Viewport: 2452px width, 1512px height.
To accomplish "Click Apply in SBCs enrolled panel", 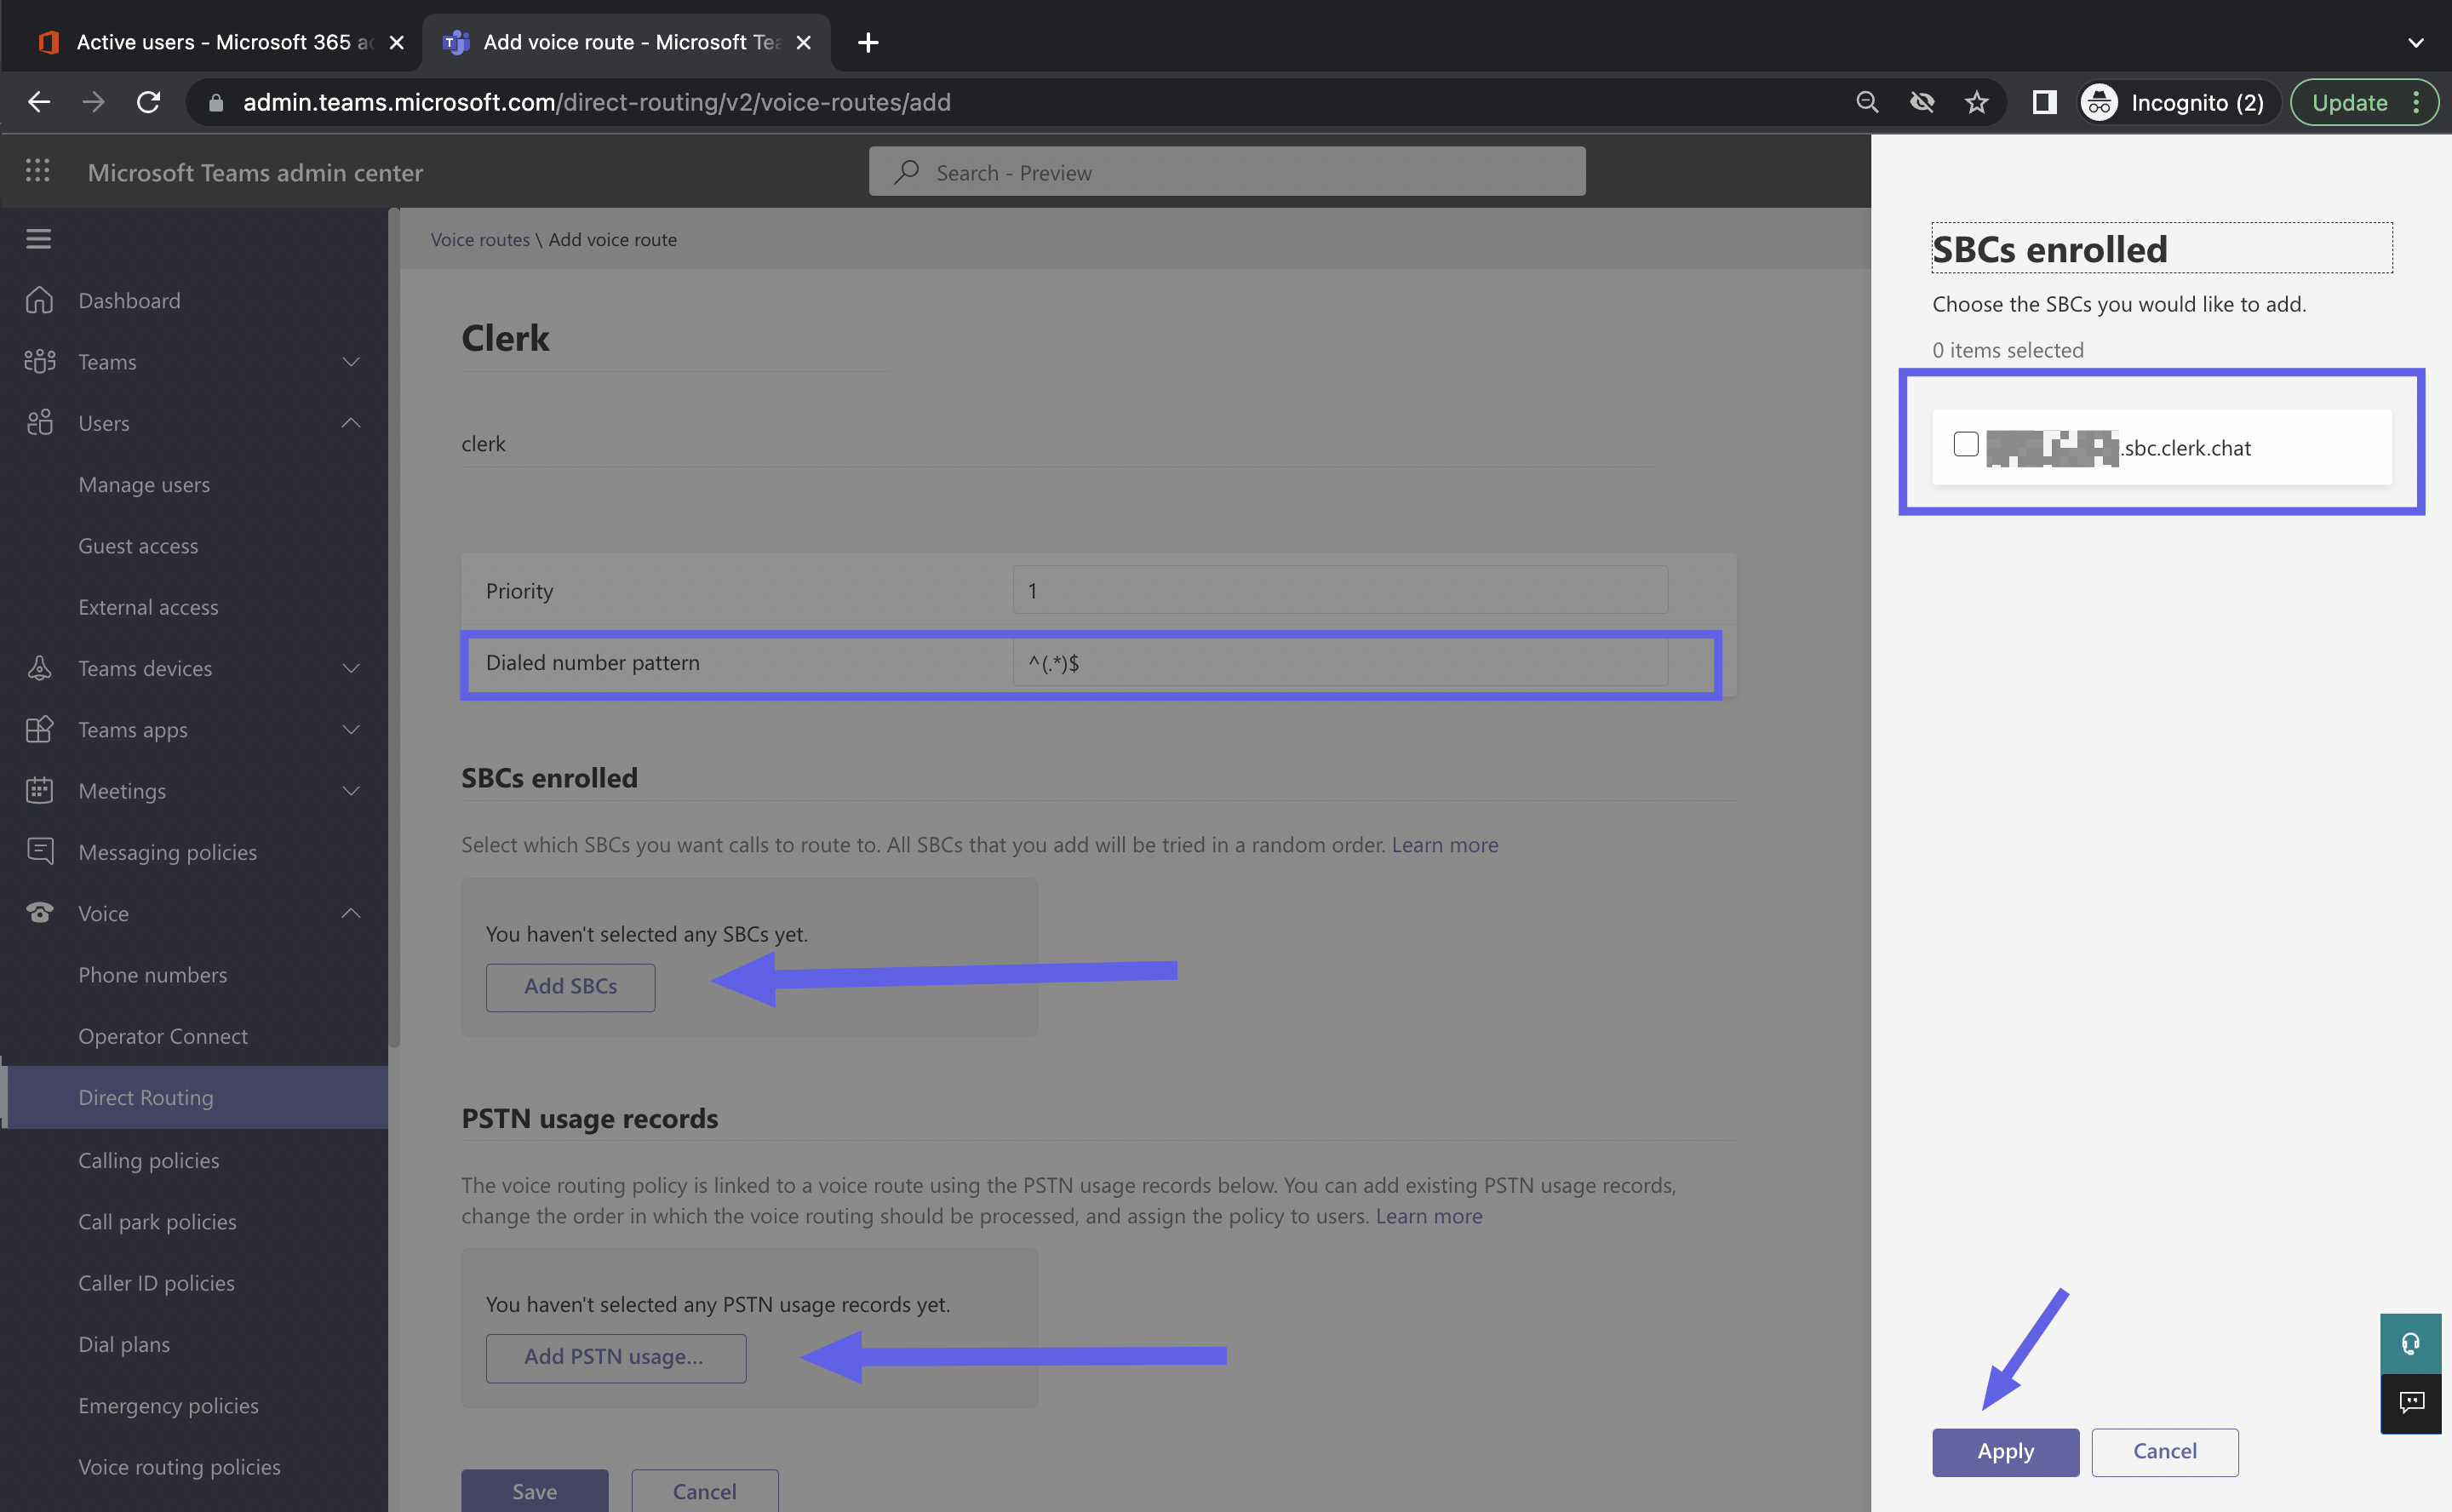I will pos(2005,1451).
